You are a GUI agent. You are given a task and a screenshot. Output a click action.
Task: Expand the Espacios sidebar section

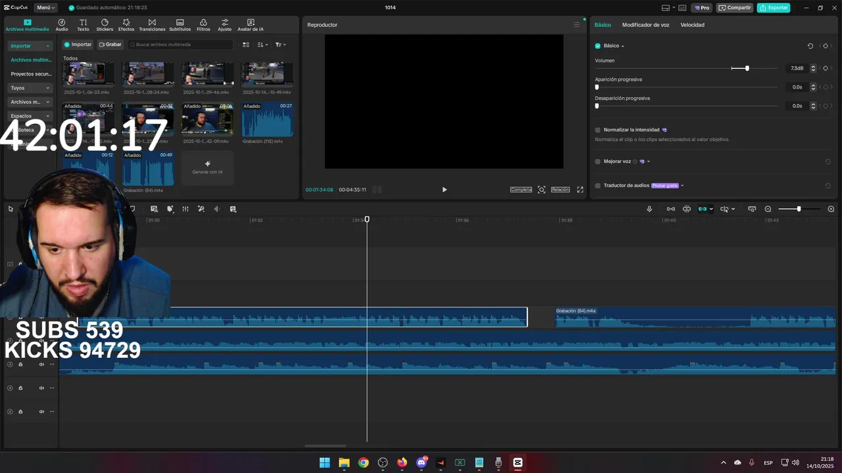[30, 116]
